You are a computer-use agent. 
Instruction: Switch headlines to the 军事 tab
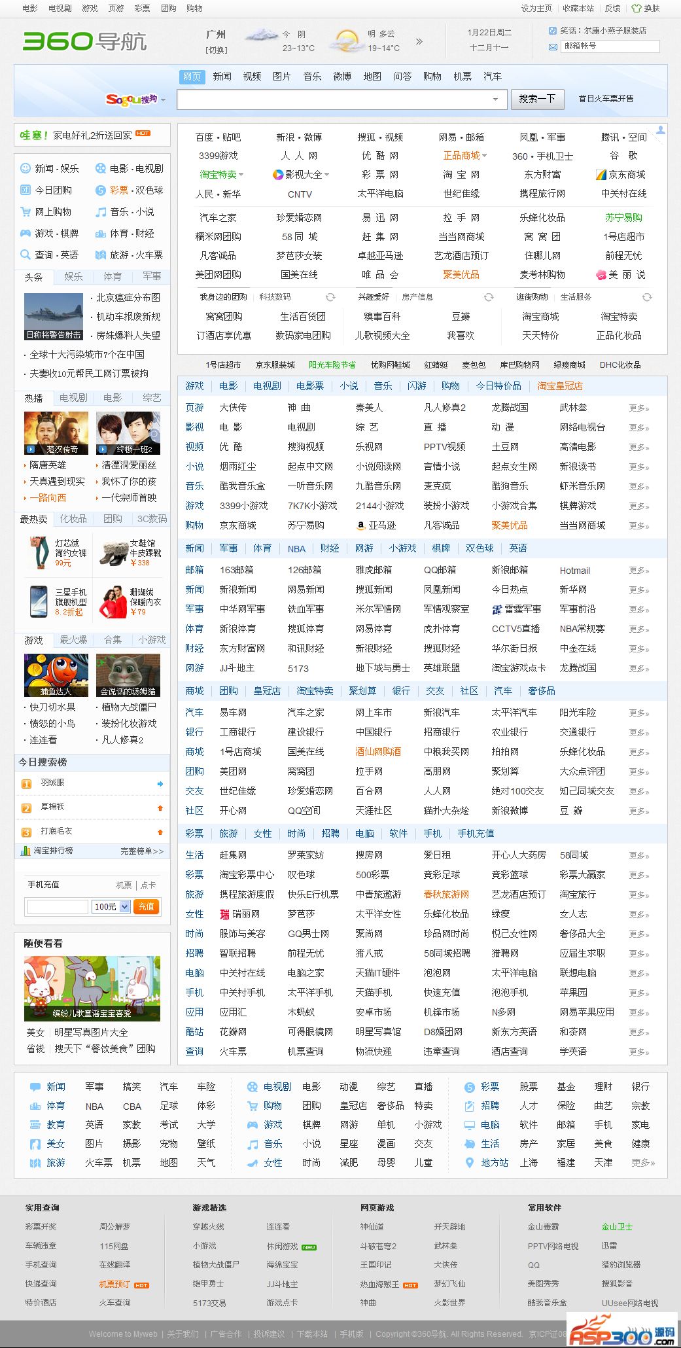pyautogui.click(x=152, y=277)
